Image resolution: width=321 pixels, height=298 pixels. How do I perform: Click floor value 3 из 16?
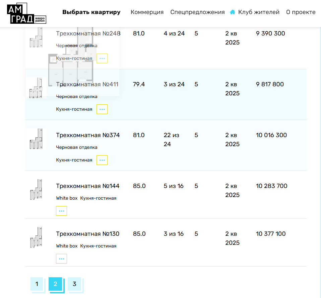click(174, 234)
